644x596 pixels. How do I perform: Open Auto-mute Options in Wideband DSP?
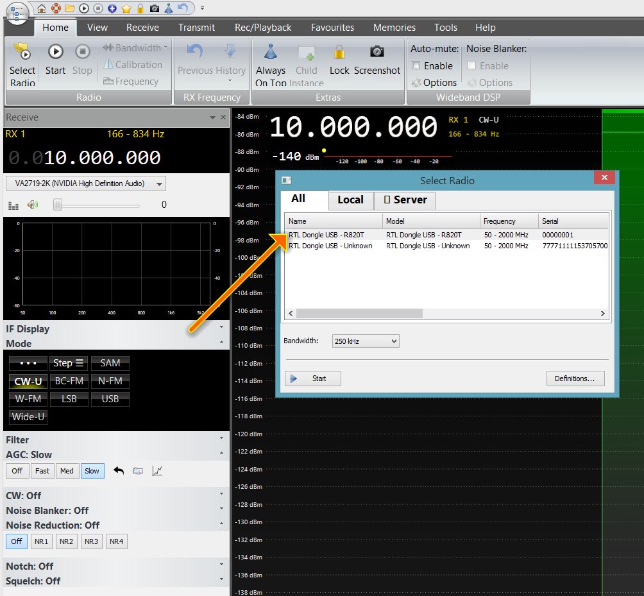(434, 83)
